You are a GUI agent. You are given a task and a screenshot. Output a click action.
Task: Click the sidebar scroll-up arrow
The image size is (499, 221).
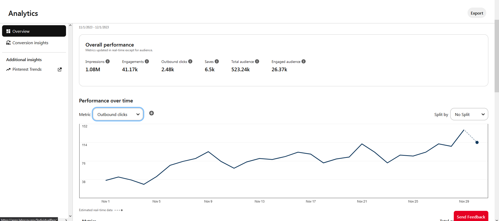(x=70, y=25)
